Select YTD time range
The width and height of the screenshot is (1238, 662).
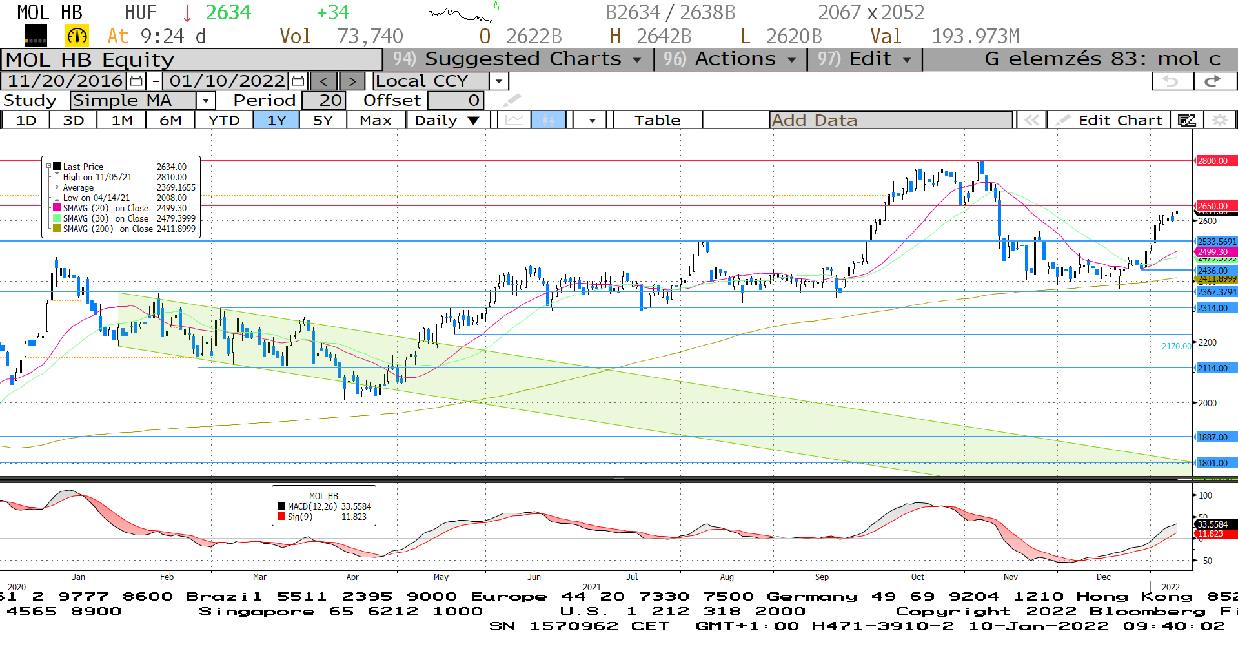224,120
